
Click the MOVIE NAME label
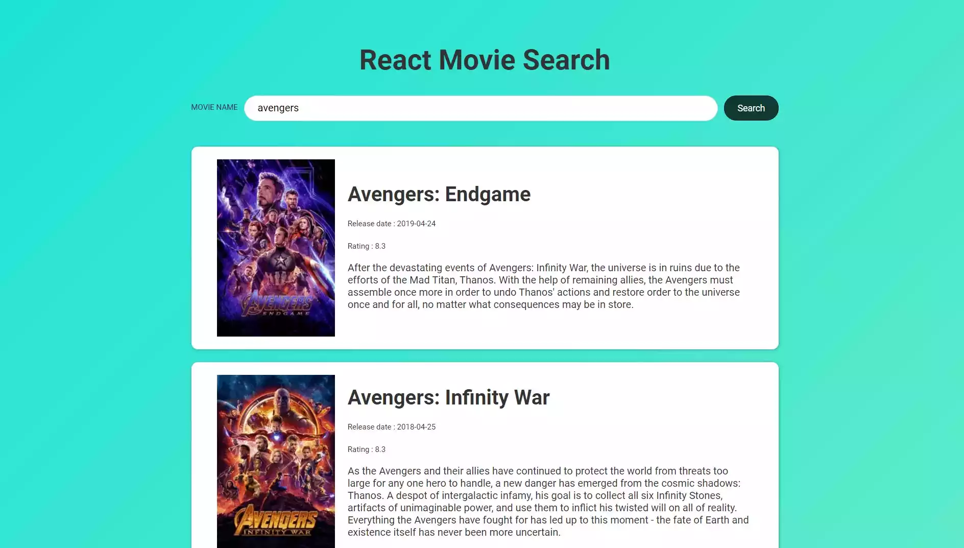214,107
